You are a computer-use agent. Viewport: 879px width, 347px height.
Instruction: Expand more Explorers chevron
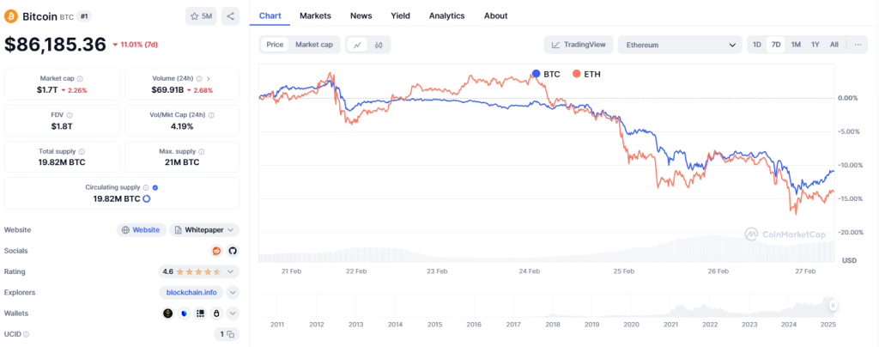tap(233, 293)
